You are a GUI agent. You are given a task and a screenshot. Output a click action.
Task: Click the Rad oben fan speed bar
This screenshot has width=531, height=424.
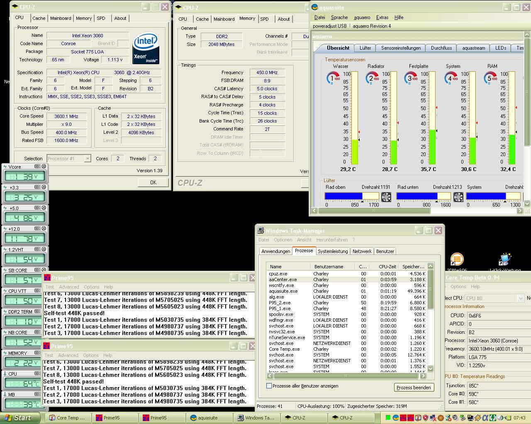coord(352,196)
